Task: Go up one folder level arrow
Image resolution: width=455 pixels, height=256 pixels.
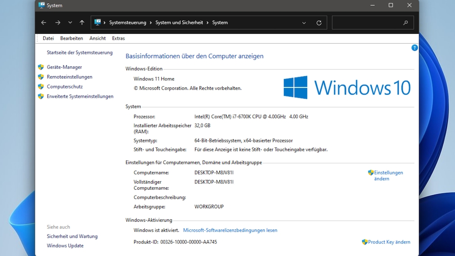Action: 82,23
